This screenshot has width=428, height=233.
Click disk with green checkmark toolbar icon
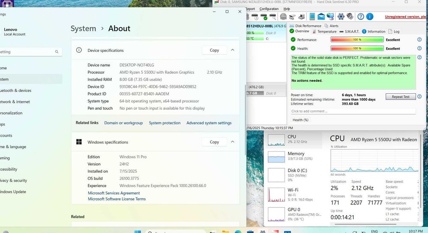(x=264, y=17)
